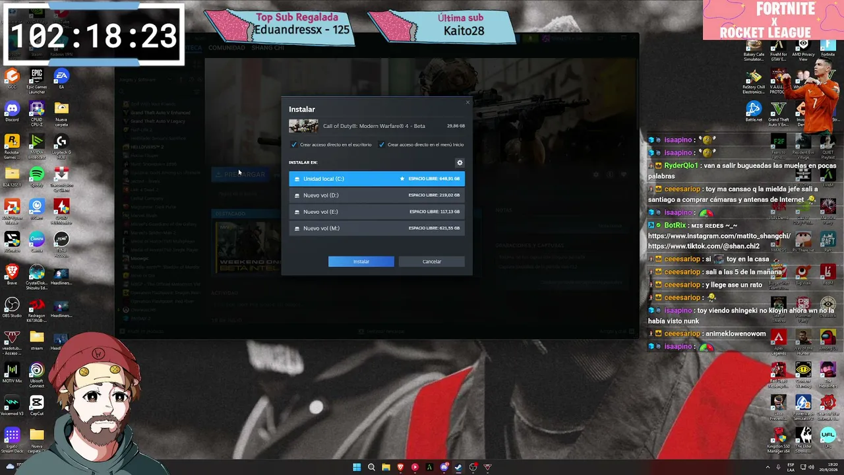
Task: Open Voicemod V3 desktop icon
Action: (12, 406)
